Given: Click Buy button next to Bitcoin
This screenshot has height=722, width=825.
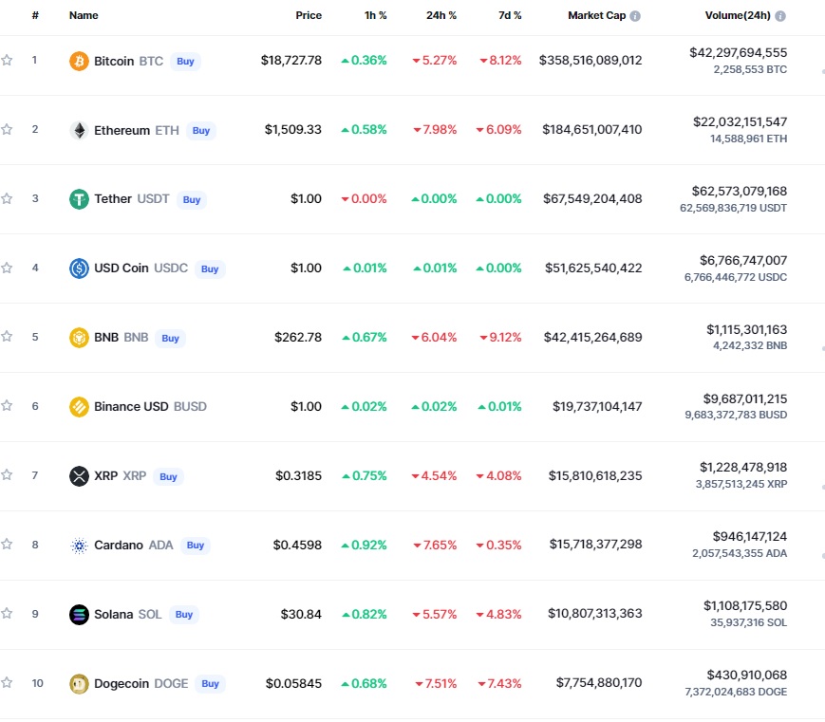Looking at the screenshot, I should (185, 61).
